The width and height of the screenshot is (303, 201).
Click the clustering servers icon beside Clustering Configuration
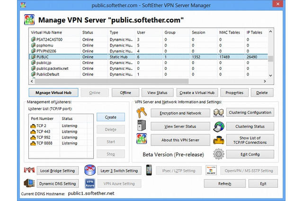[218, 113]
